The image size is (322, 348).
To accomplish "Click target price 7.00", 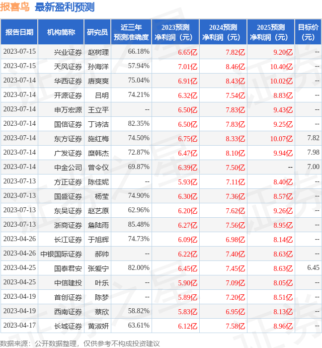I will (314, 167).
